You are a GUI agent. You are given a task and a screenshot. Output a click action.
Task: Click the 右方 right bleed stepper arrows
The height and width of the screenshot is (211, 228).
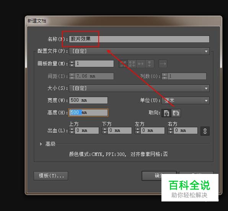171,130
